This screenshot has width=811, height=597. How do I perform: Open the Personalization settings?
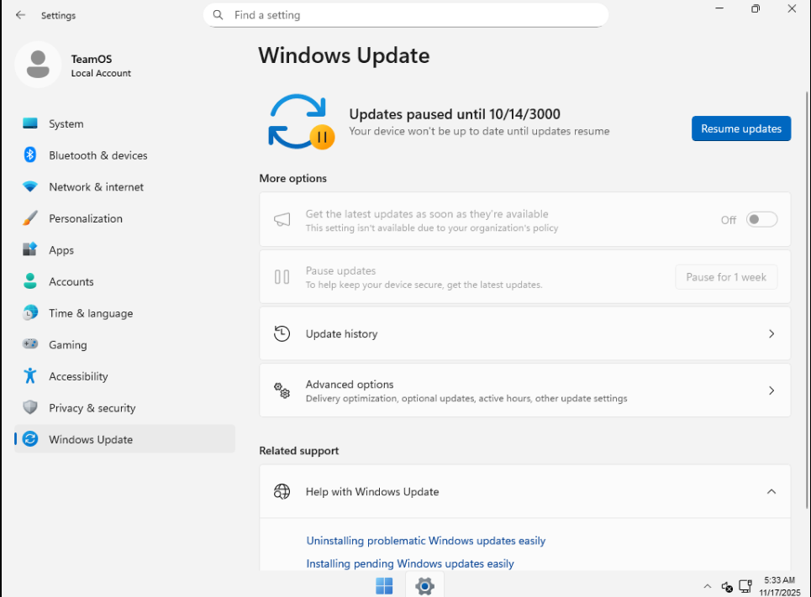tap(124, 218)
